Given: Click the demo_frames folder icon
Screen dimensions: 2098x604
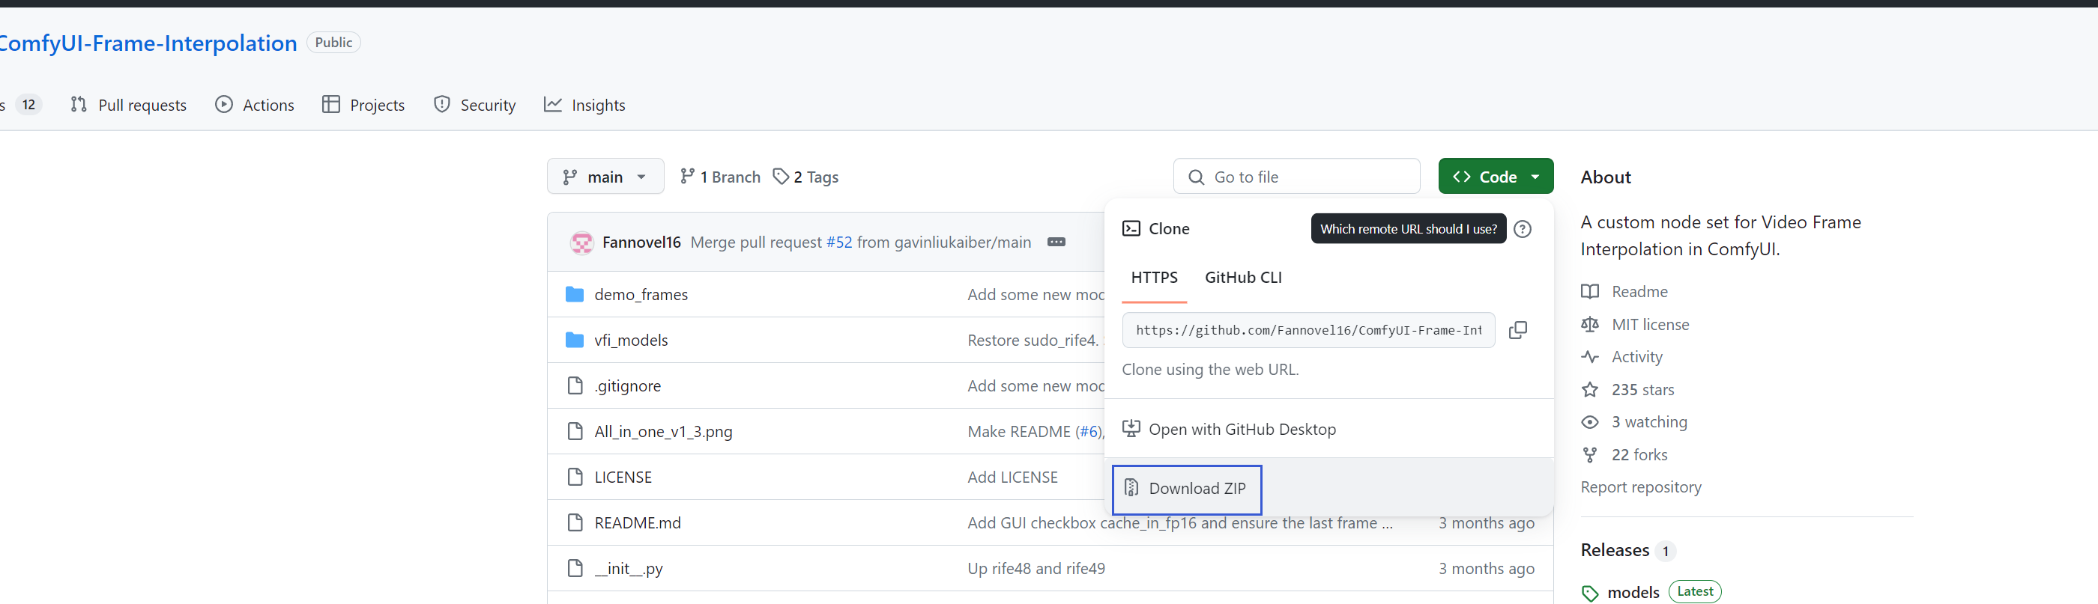Looking at the screenshot, I should tap(574, 295).
